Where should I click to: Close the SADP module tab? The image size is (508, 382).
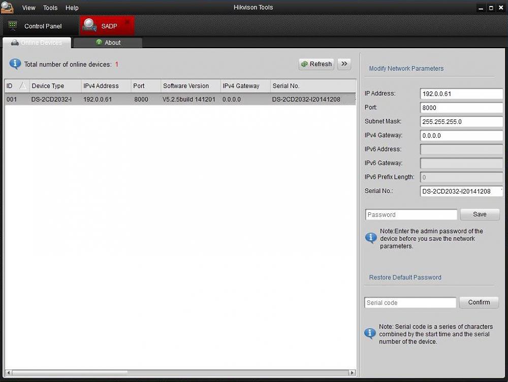pos(127,22)
